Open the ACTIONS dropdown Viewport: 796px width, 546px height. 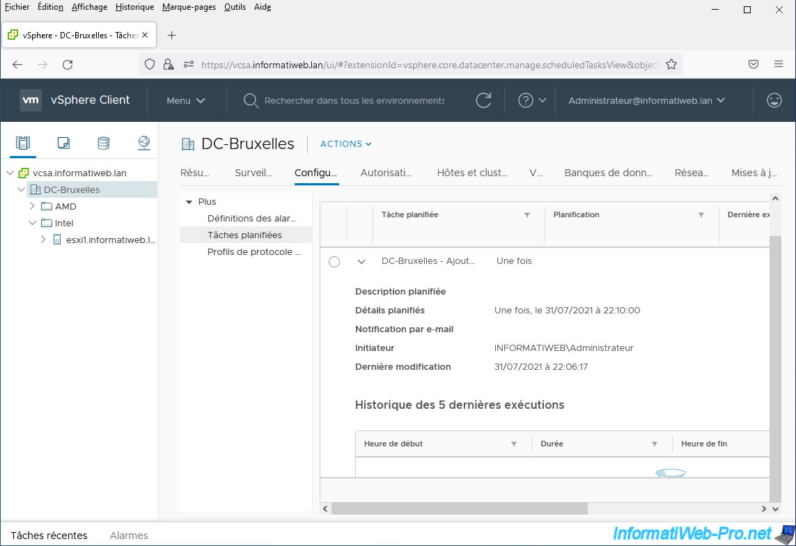[x=345, y=144]
